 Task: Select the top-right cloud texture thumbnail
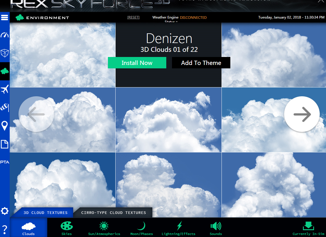tap(274, 55)
